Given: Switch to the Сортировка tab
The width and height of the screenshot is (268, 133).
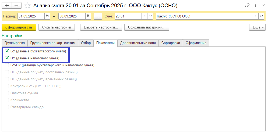Looking at the screenshot, I should (171, 43).
